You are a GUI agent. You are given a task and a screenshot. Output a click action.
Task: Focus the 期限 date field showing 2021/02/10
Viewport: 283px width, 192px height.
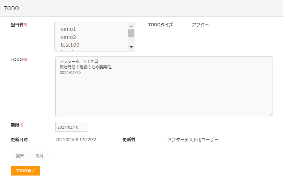(x=72, y=127)
